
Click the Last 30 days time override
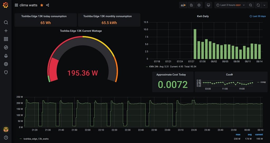point(258,16)
